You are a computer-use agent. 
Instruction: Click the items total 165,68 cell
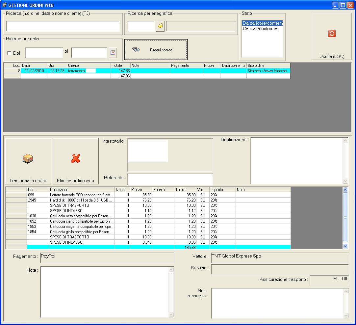[185, 247]
